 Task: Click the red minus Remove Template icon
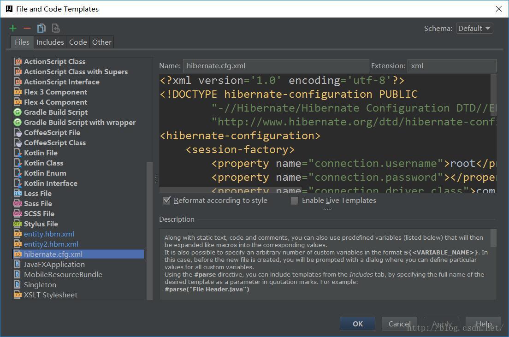tap(27, 29)
